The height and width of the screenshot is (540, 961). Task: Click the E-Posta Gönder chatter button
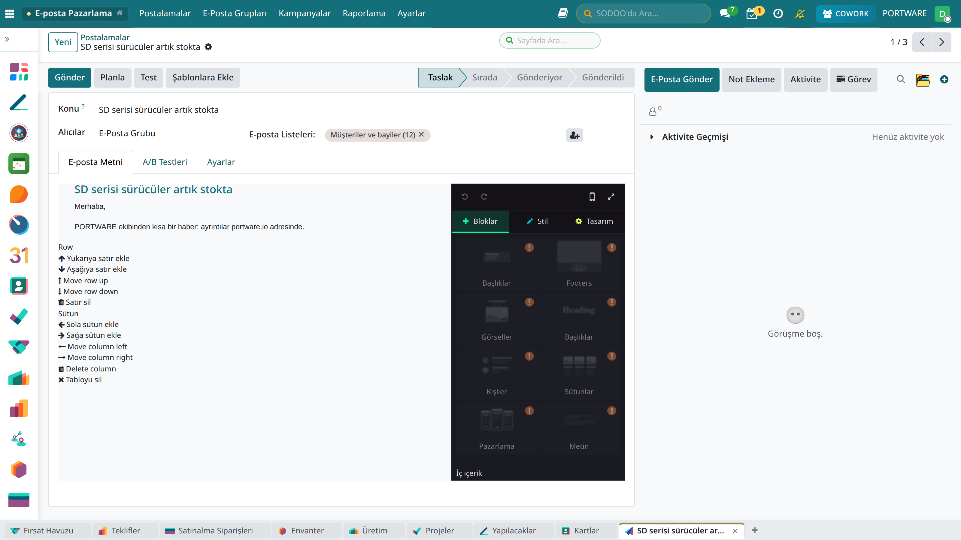[x=682, y=79]
